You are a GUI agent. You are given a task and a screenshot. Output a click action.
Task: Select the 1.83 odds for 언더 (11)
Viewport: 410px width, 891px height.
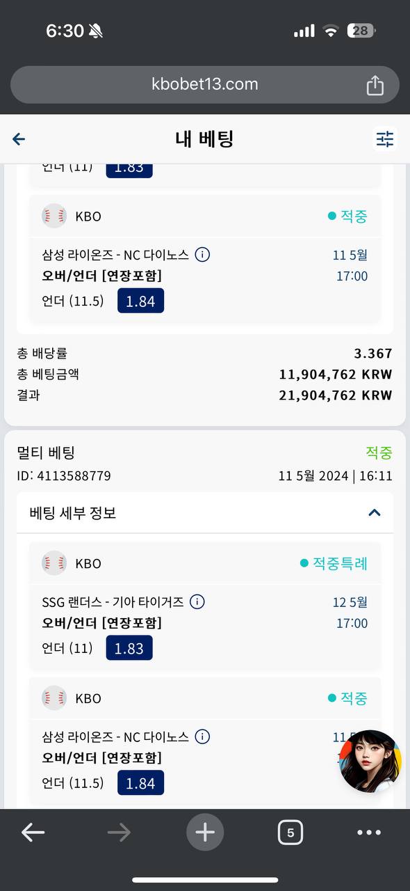[129, 648]
